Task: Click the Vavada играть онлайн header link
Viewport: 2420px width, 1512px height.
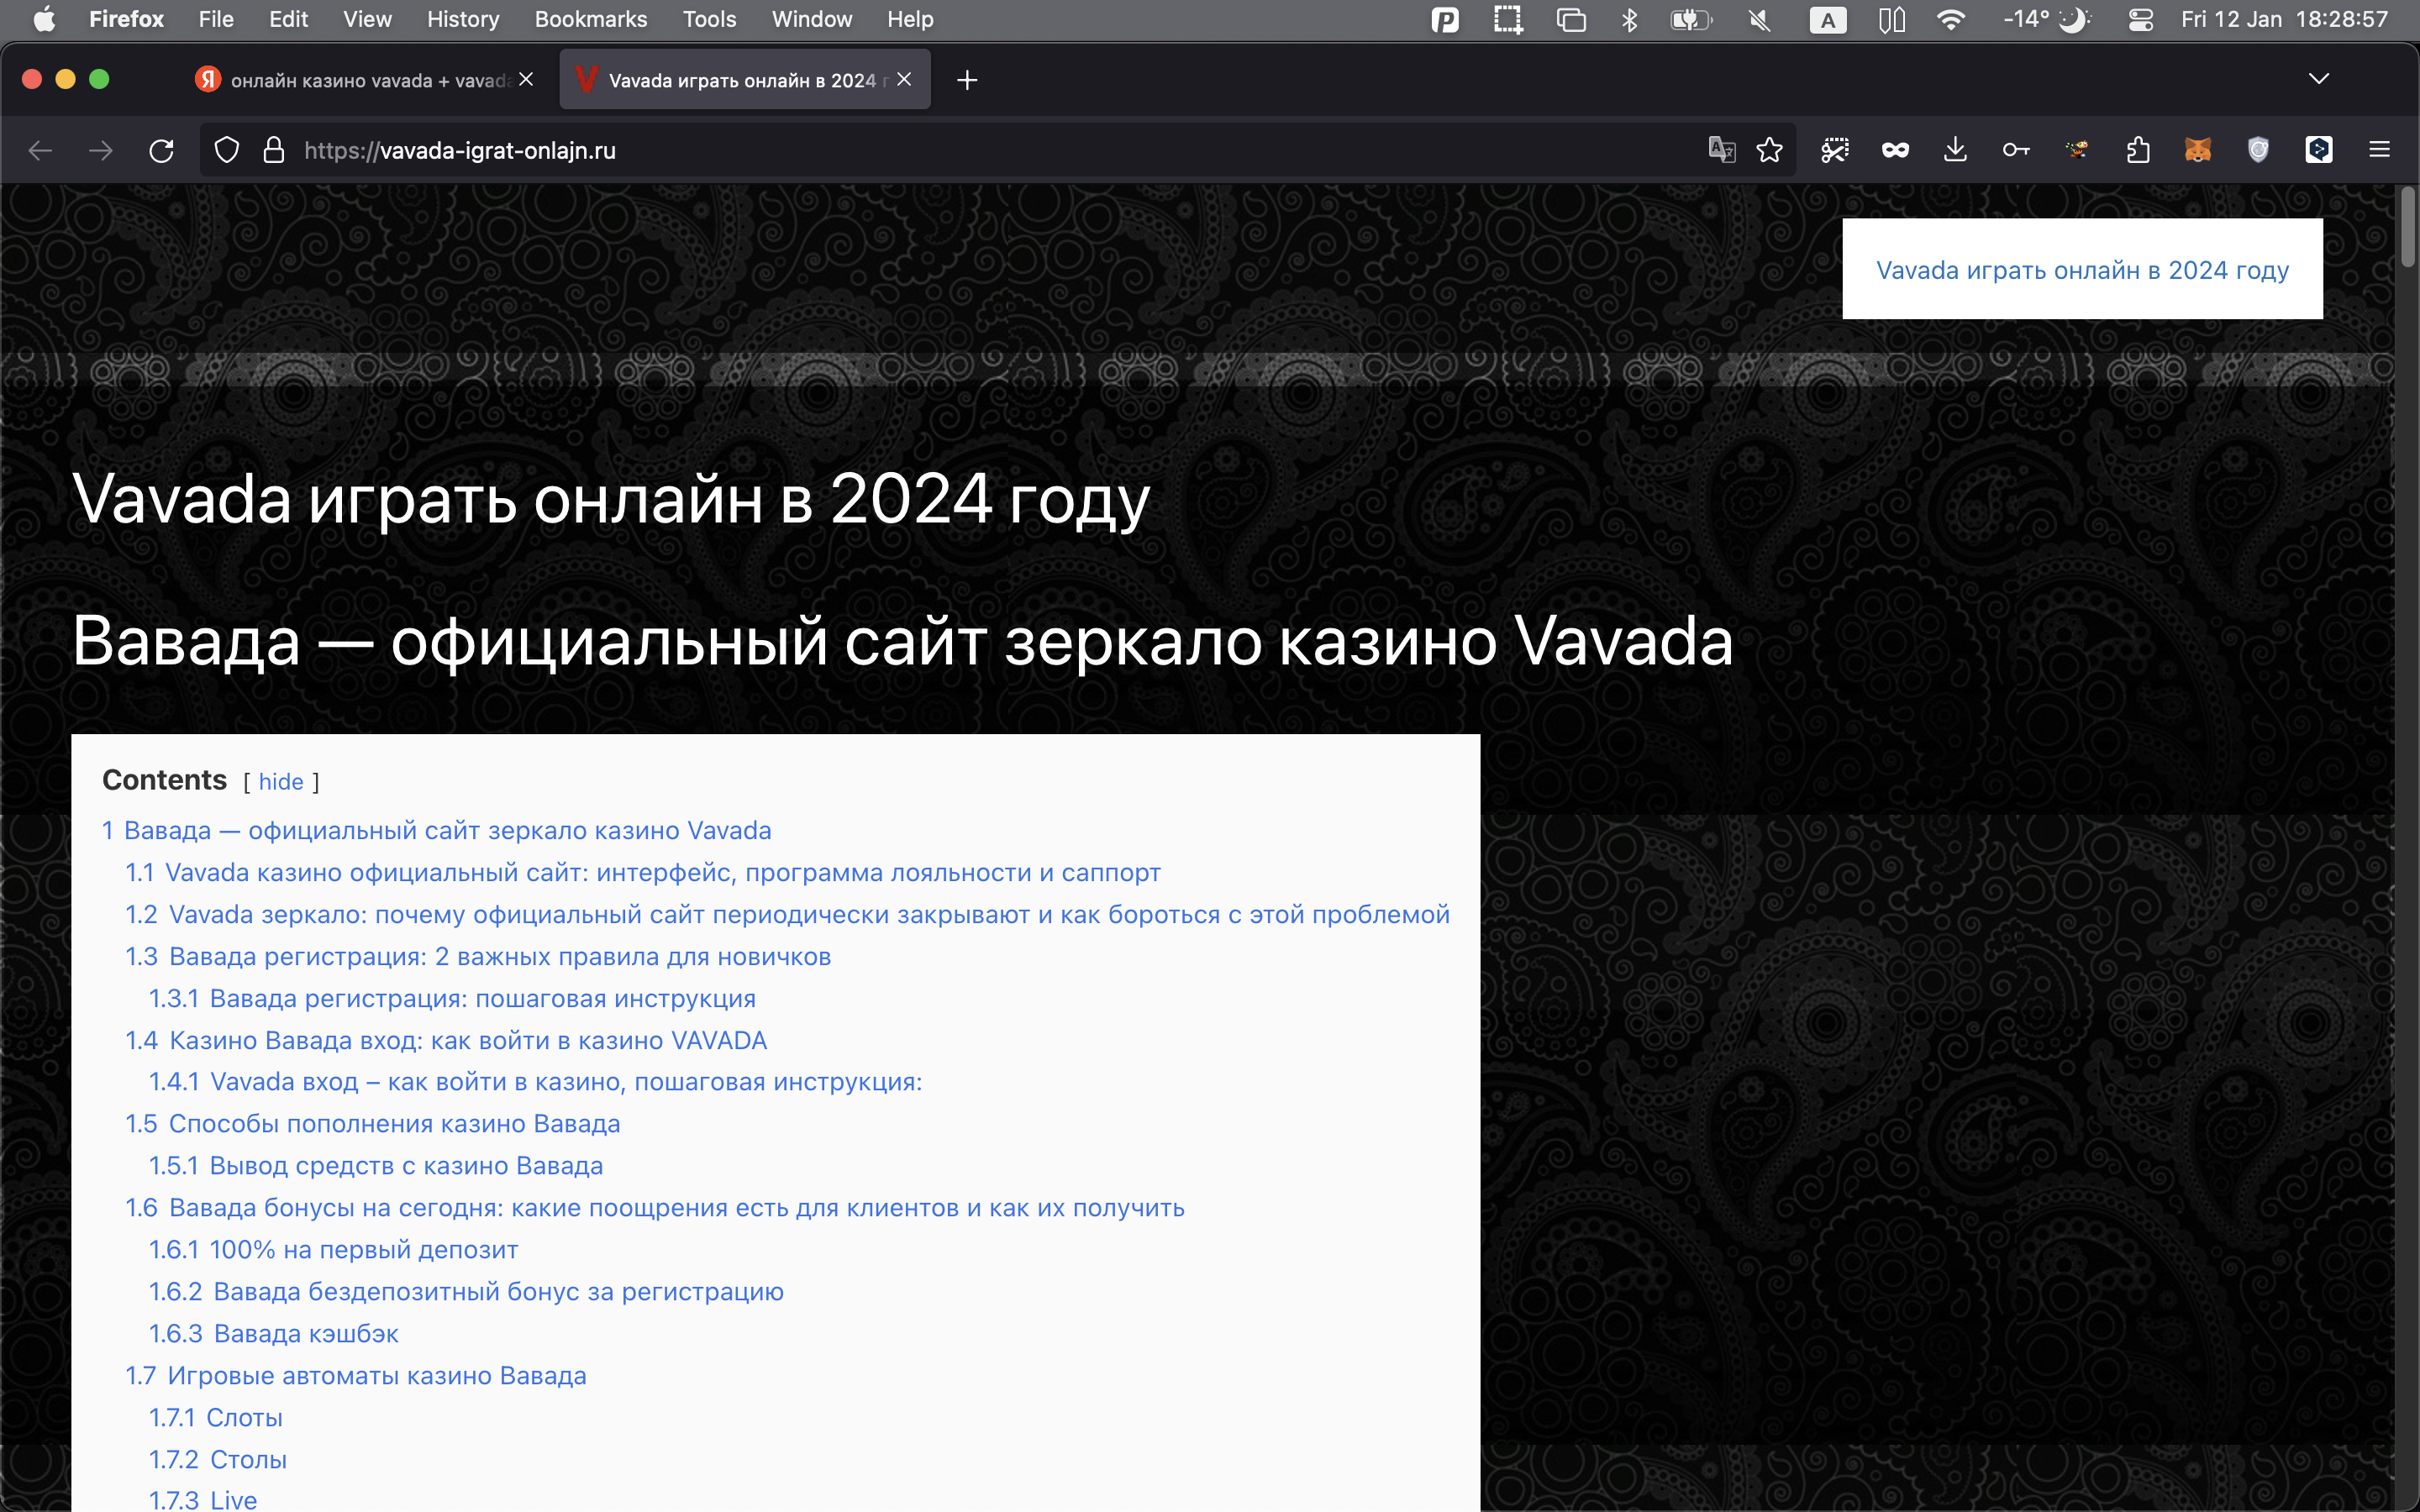Action: (x=2082, y=270)
